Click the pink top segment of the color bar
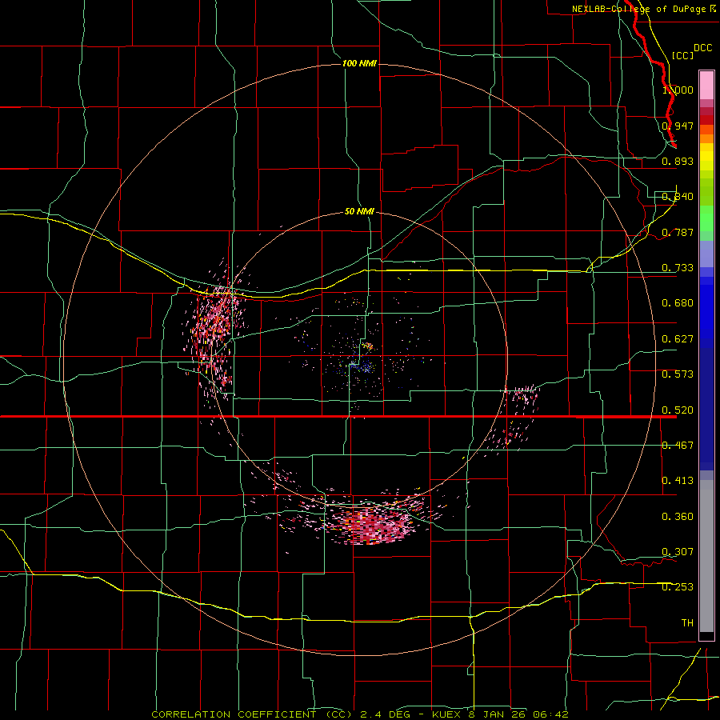Image resolution: width=720 pixels, height=720 pixels. coord(706,85)
